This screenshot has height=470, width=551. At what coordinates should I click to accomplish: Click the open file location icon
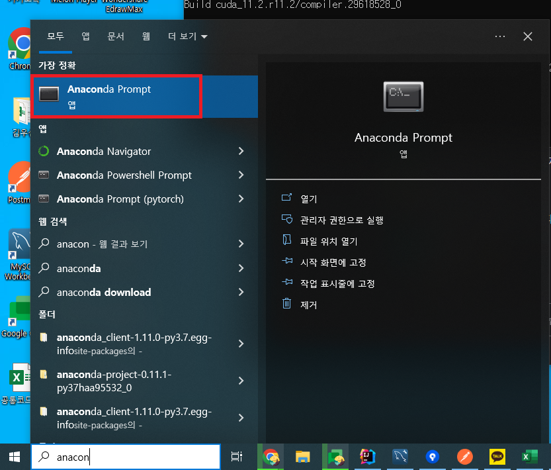click(287, 240)
